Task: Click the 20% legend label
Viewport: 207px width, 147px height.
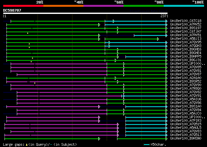Action: tap(40, 2)
